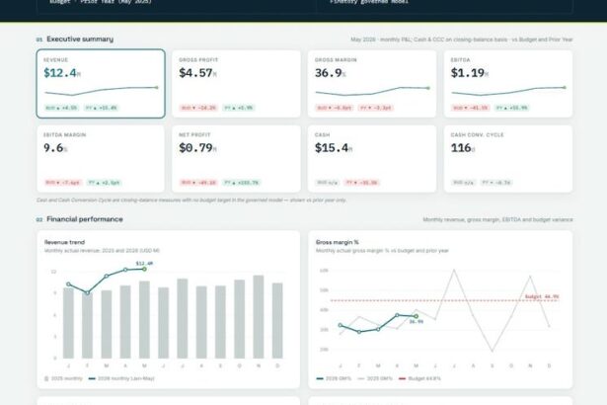Click the red budget badge on EBITDA Margin card
Image resolution: width=607 pixels, height=405 pixels.
[x=63, y=183]
